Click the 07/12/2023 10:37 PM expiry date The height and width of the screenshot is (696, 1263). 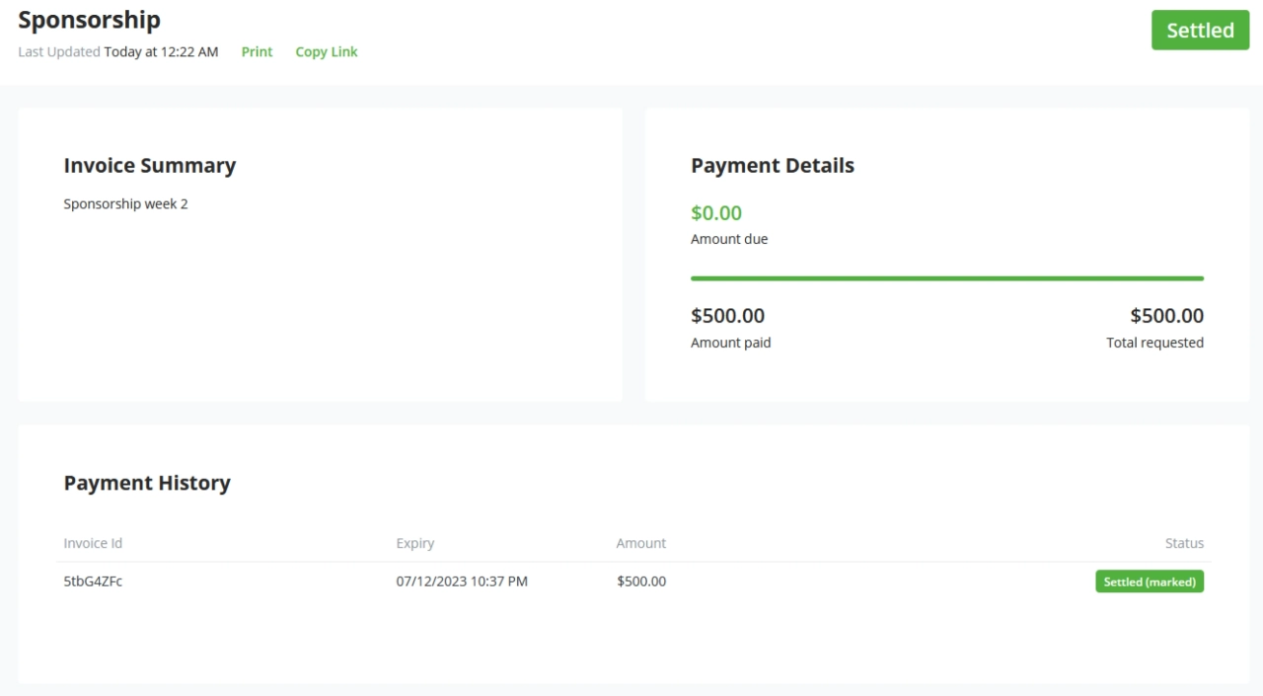coord(462,581)
